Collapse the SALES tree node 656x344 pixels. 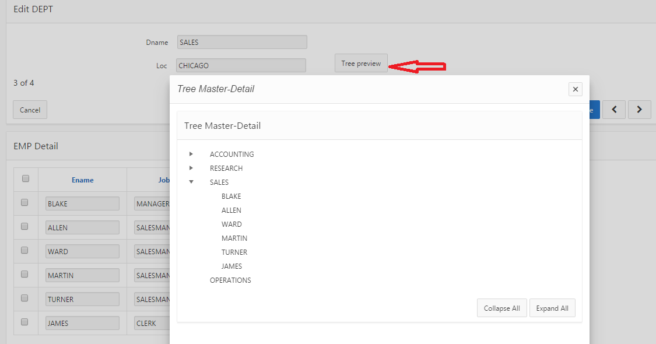coord(192,182)
